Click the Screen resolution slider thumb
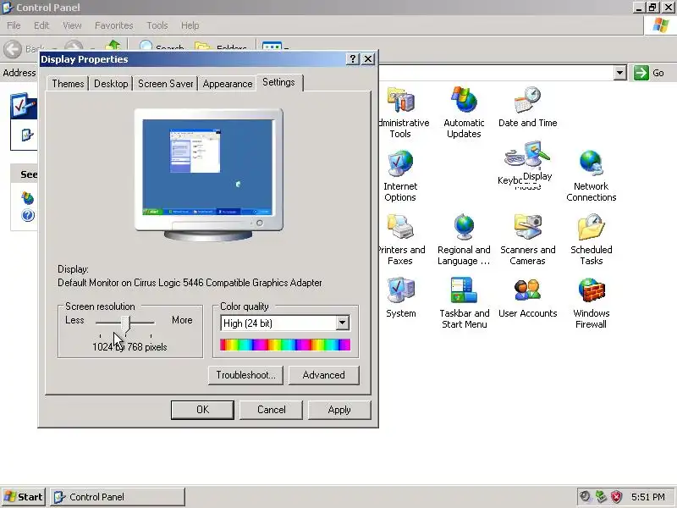 click(125, 324)
